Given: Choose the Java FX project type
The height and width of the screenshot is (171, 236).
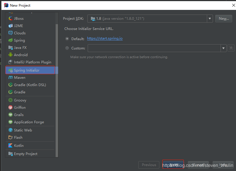Looking at the screenshot, I should click(19, 47).
